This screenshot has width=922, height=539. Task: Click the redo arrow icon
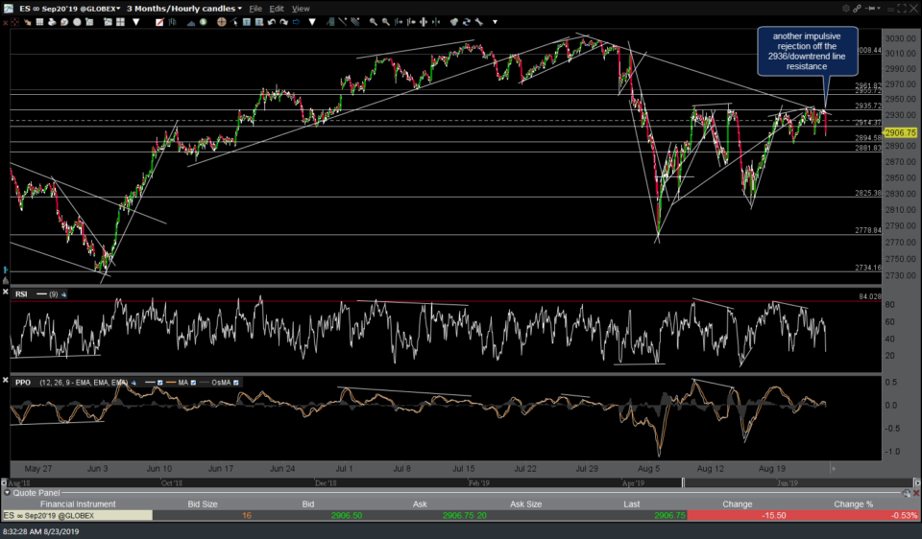(x=283, y=22)
